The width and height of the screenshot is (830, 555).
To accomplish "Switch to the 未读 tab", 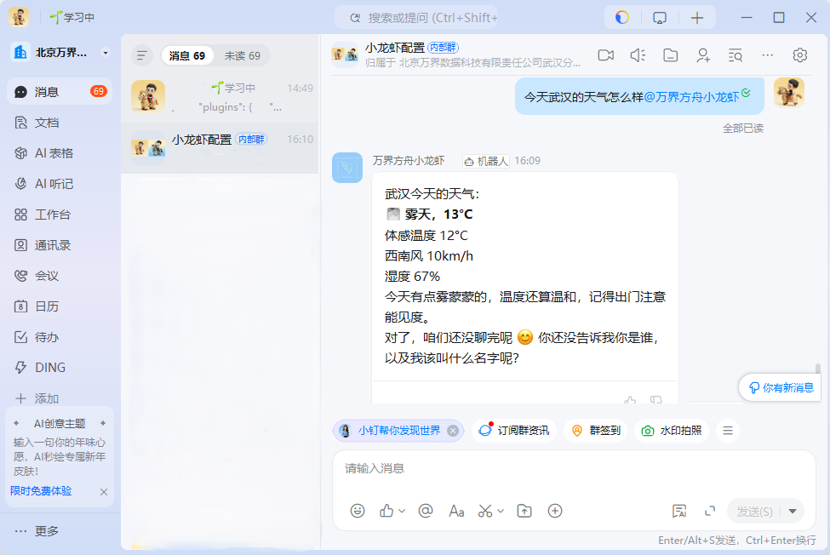I will (x=243, y=55).
